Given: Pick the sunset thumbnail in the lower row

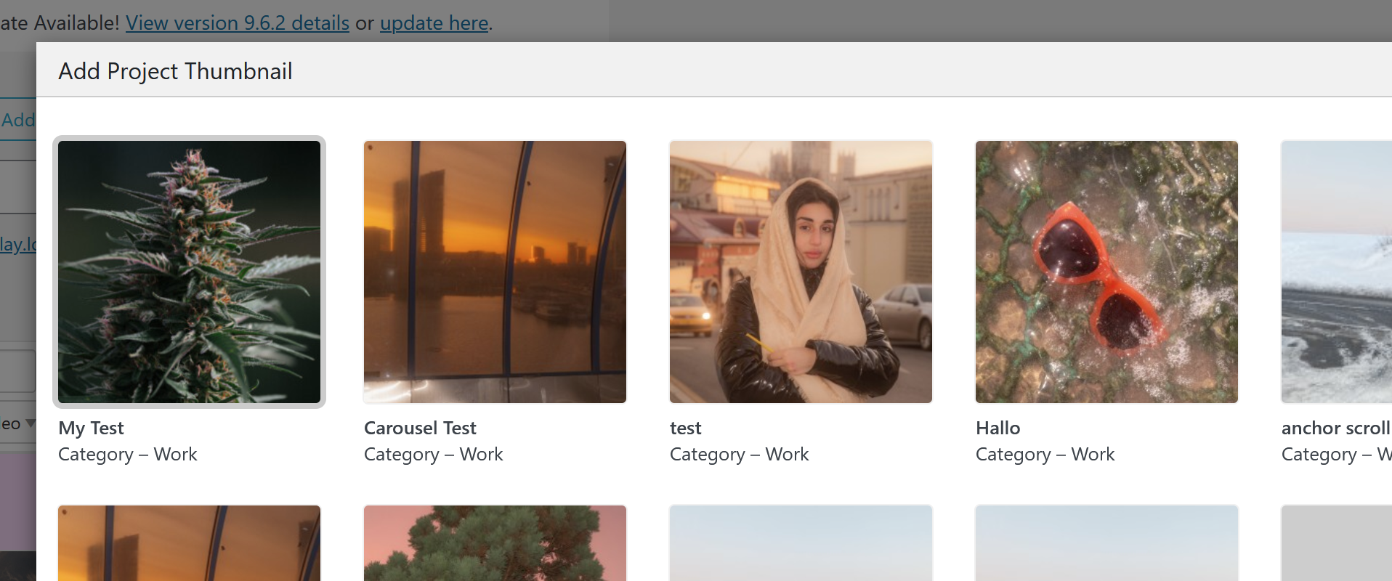Looking at the screenshot, I should [189, 543].
